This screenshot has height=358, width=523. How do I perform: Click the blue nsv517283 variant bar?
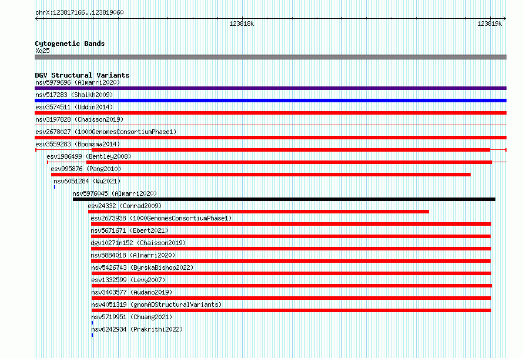click(270, 101)
